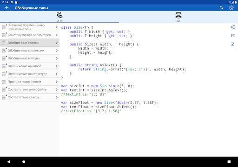Open 'Конструктор без параметров' topic
This screenshot has height=167, width=238.
[x=30, y=35]
